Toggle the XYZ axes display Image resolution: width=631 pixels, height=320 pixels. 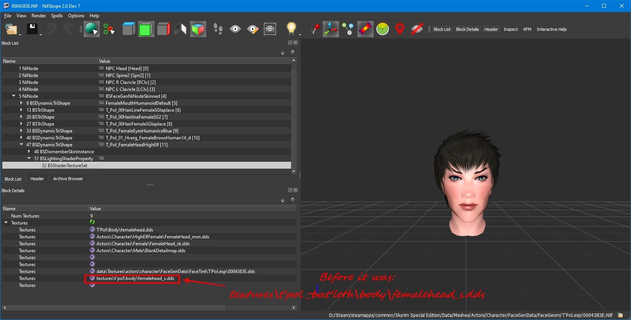point(331,29)
